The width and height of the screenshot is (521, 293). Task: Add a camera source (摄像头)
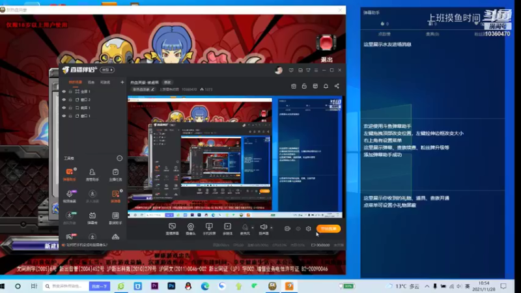pos(191,229)
